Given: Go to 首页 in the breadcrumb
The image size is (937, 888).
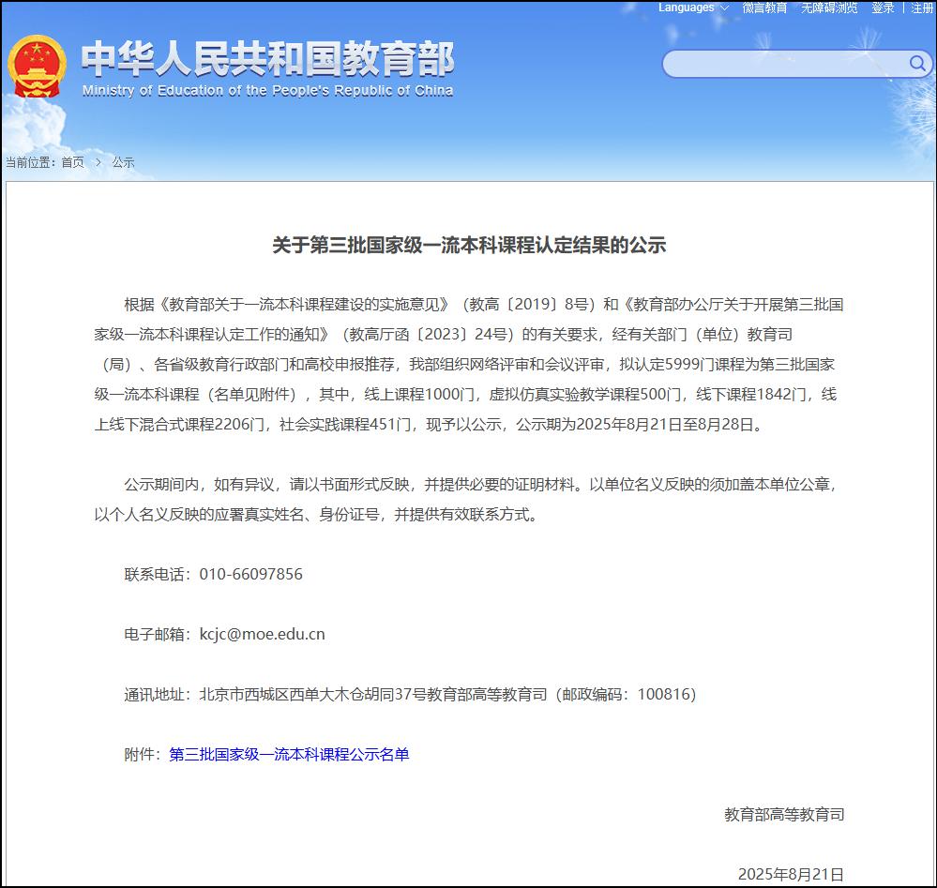Looking at the screenshot, I should coord(72,162).
